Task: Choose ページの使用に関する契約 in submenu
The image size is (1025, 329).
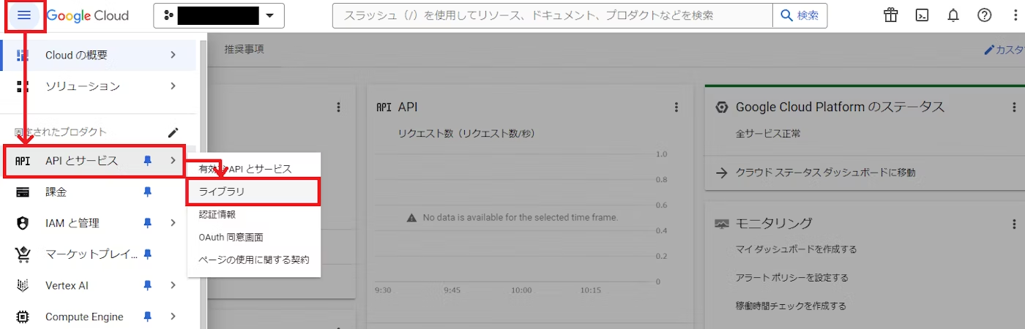Action: click(x=254, y=260)
